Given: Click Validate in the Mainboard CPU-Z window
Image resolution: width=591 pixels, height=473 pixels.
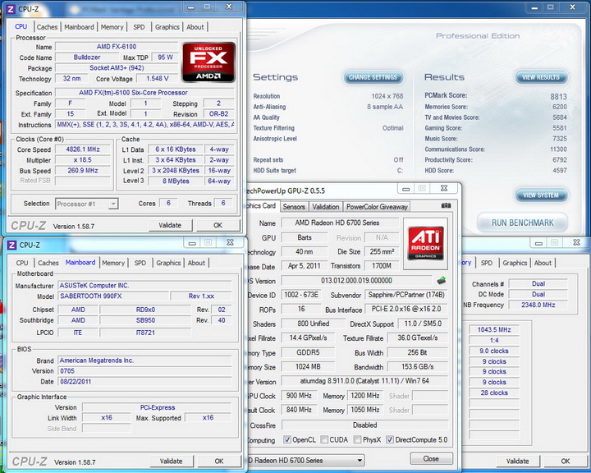Looking at the screenshot, I should [x=171, y=461].
